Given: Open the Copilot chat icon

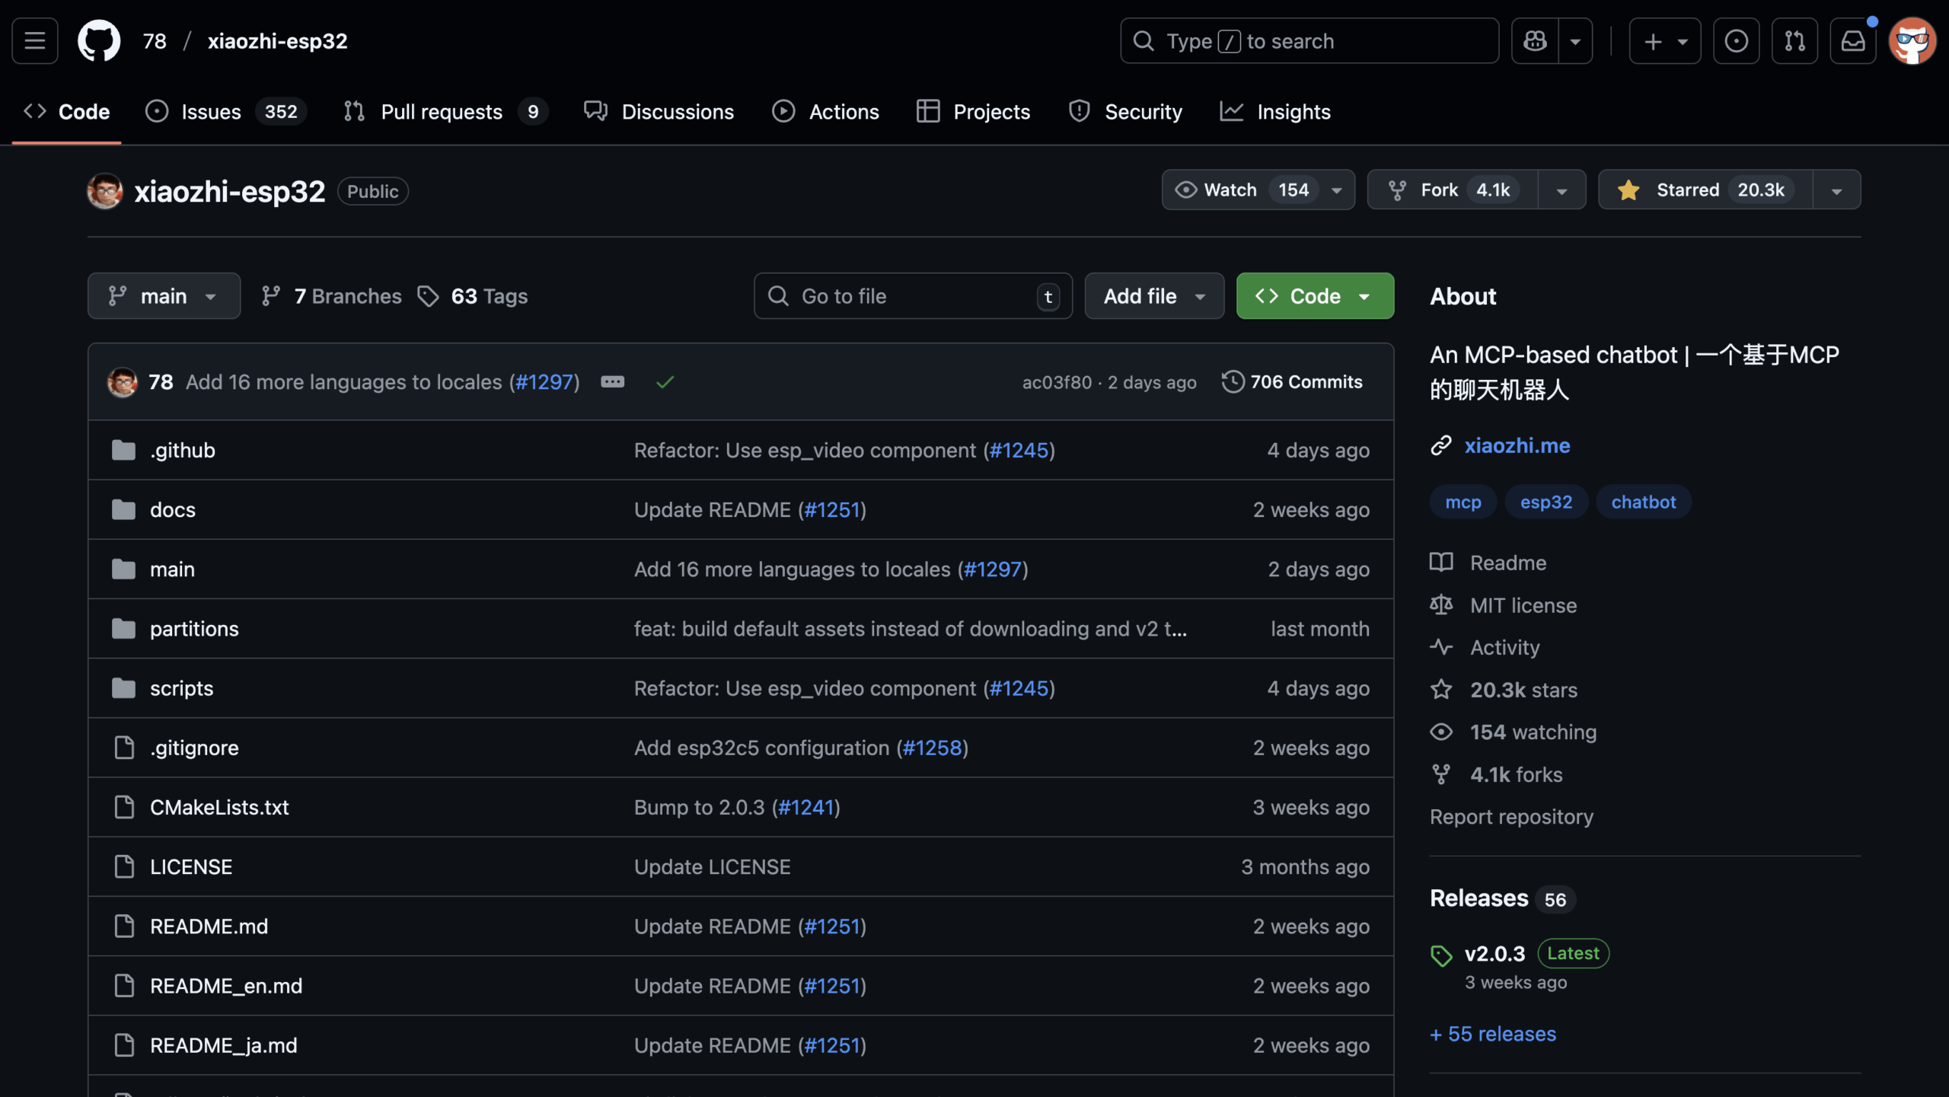Looking at the screenshot, I should (x=1535, y=41).
